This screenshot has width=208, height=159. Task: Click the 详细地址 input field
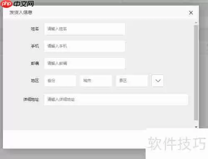click(x=116, y=99)
